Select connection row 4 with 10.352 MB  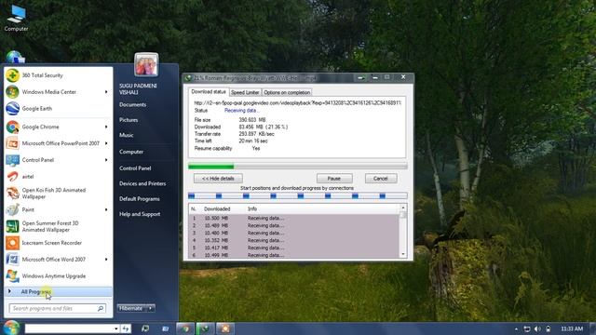294,240
